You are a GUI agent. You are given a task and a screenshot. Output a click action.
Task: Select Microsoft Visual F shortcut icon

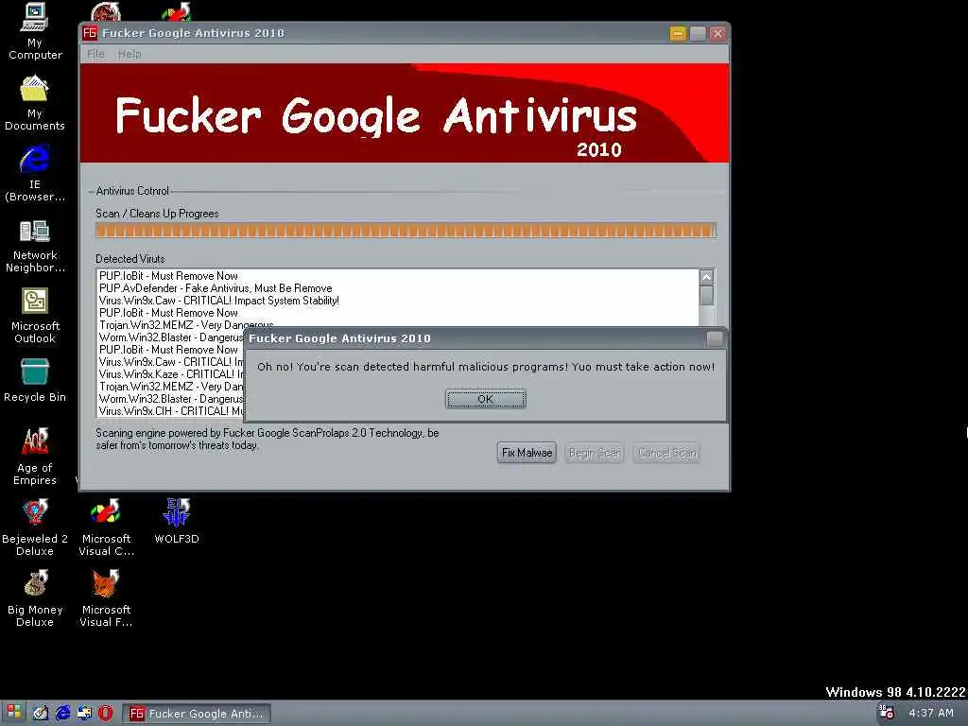pyautogui.click(x=106, y=597)
